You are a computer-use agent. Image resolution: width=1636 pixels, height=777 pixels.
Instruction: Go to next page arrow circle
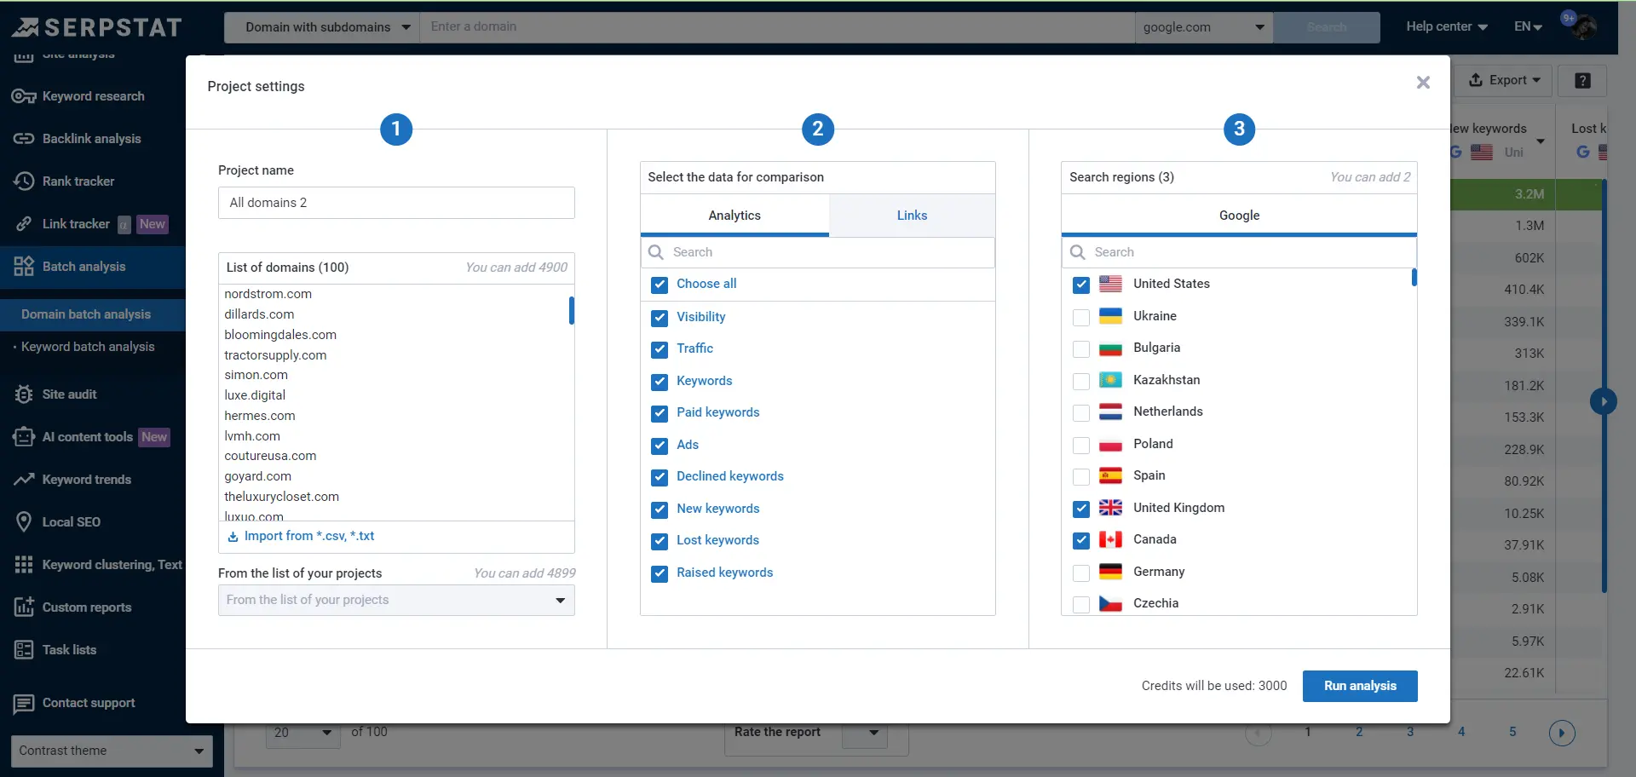pos(1562,733)
